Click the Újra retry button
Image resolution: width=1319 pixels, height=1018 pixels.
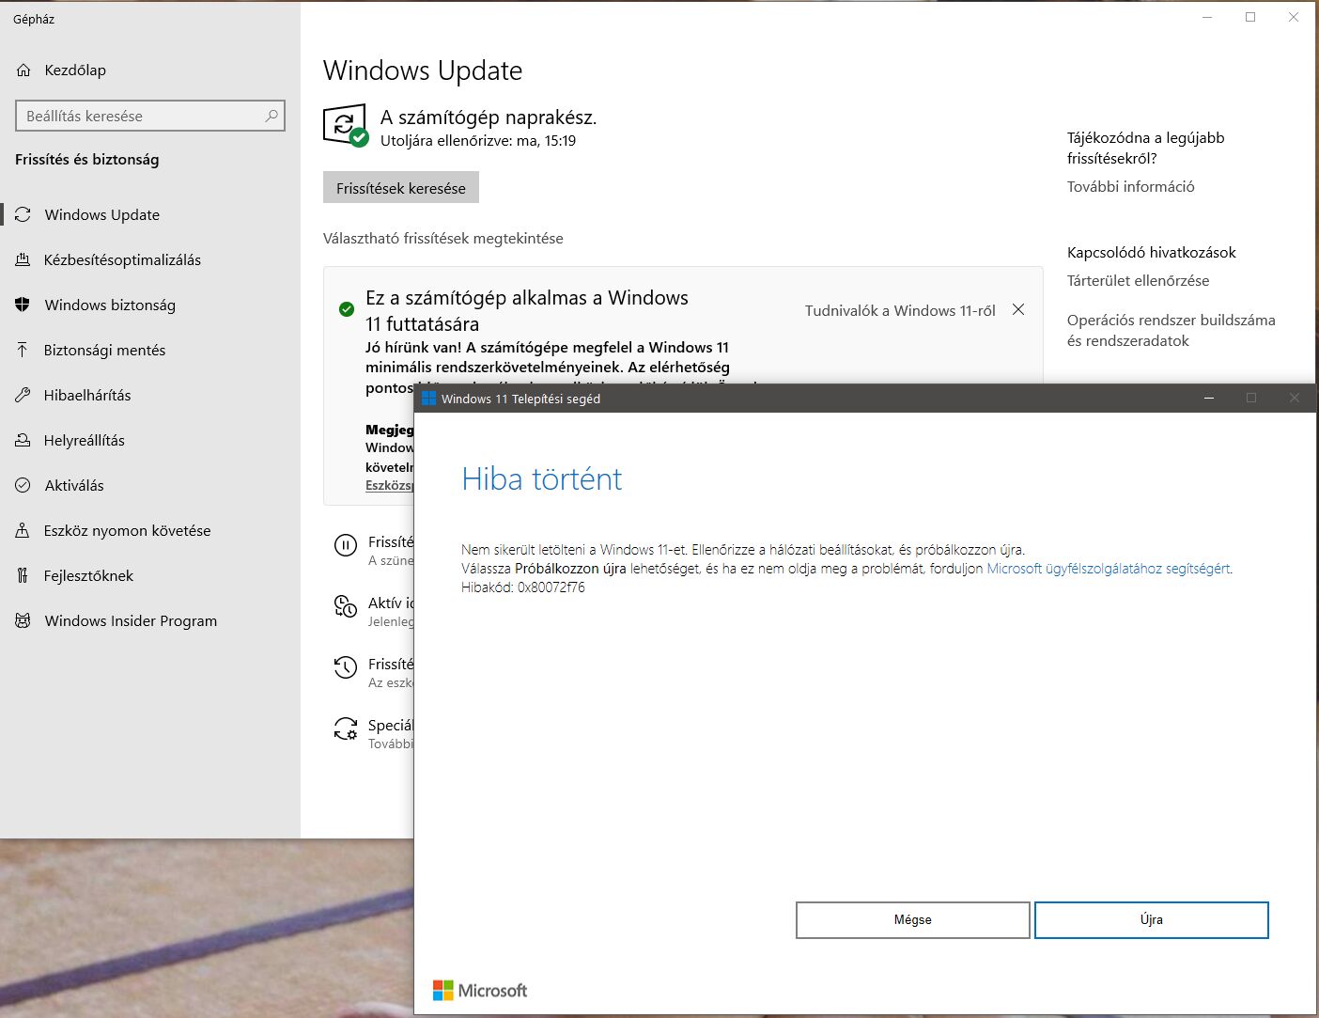point(1152,920)
